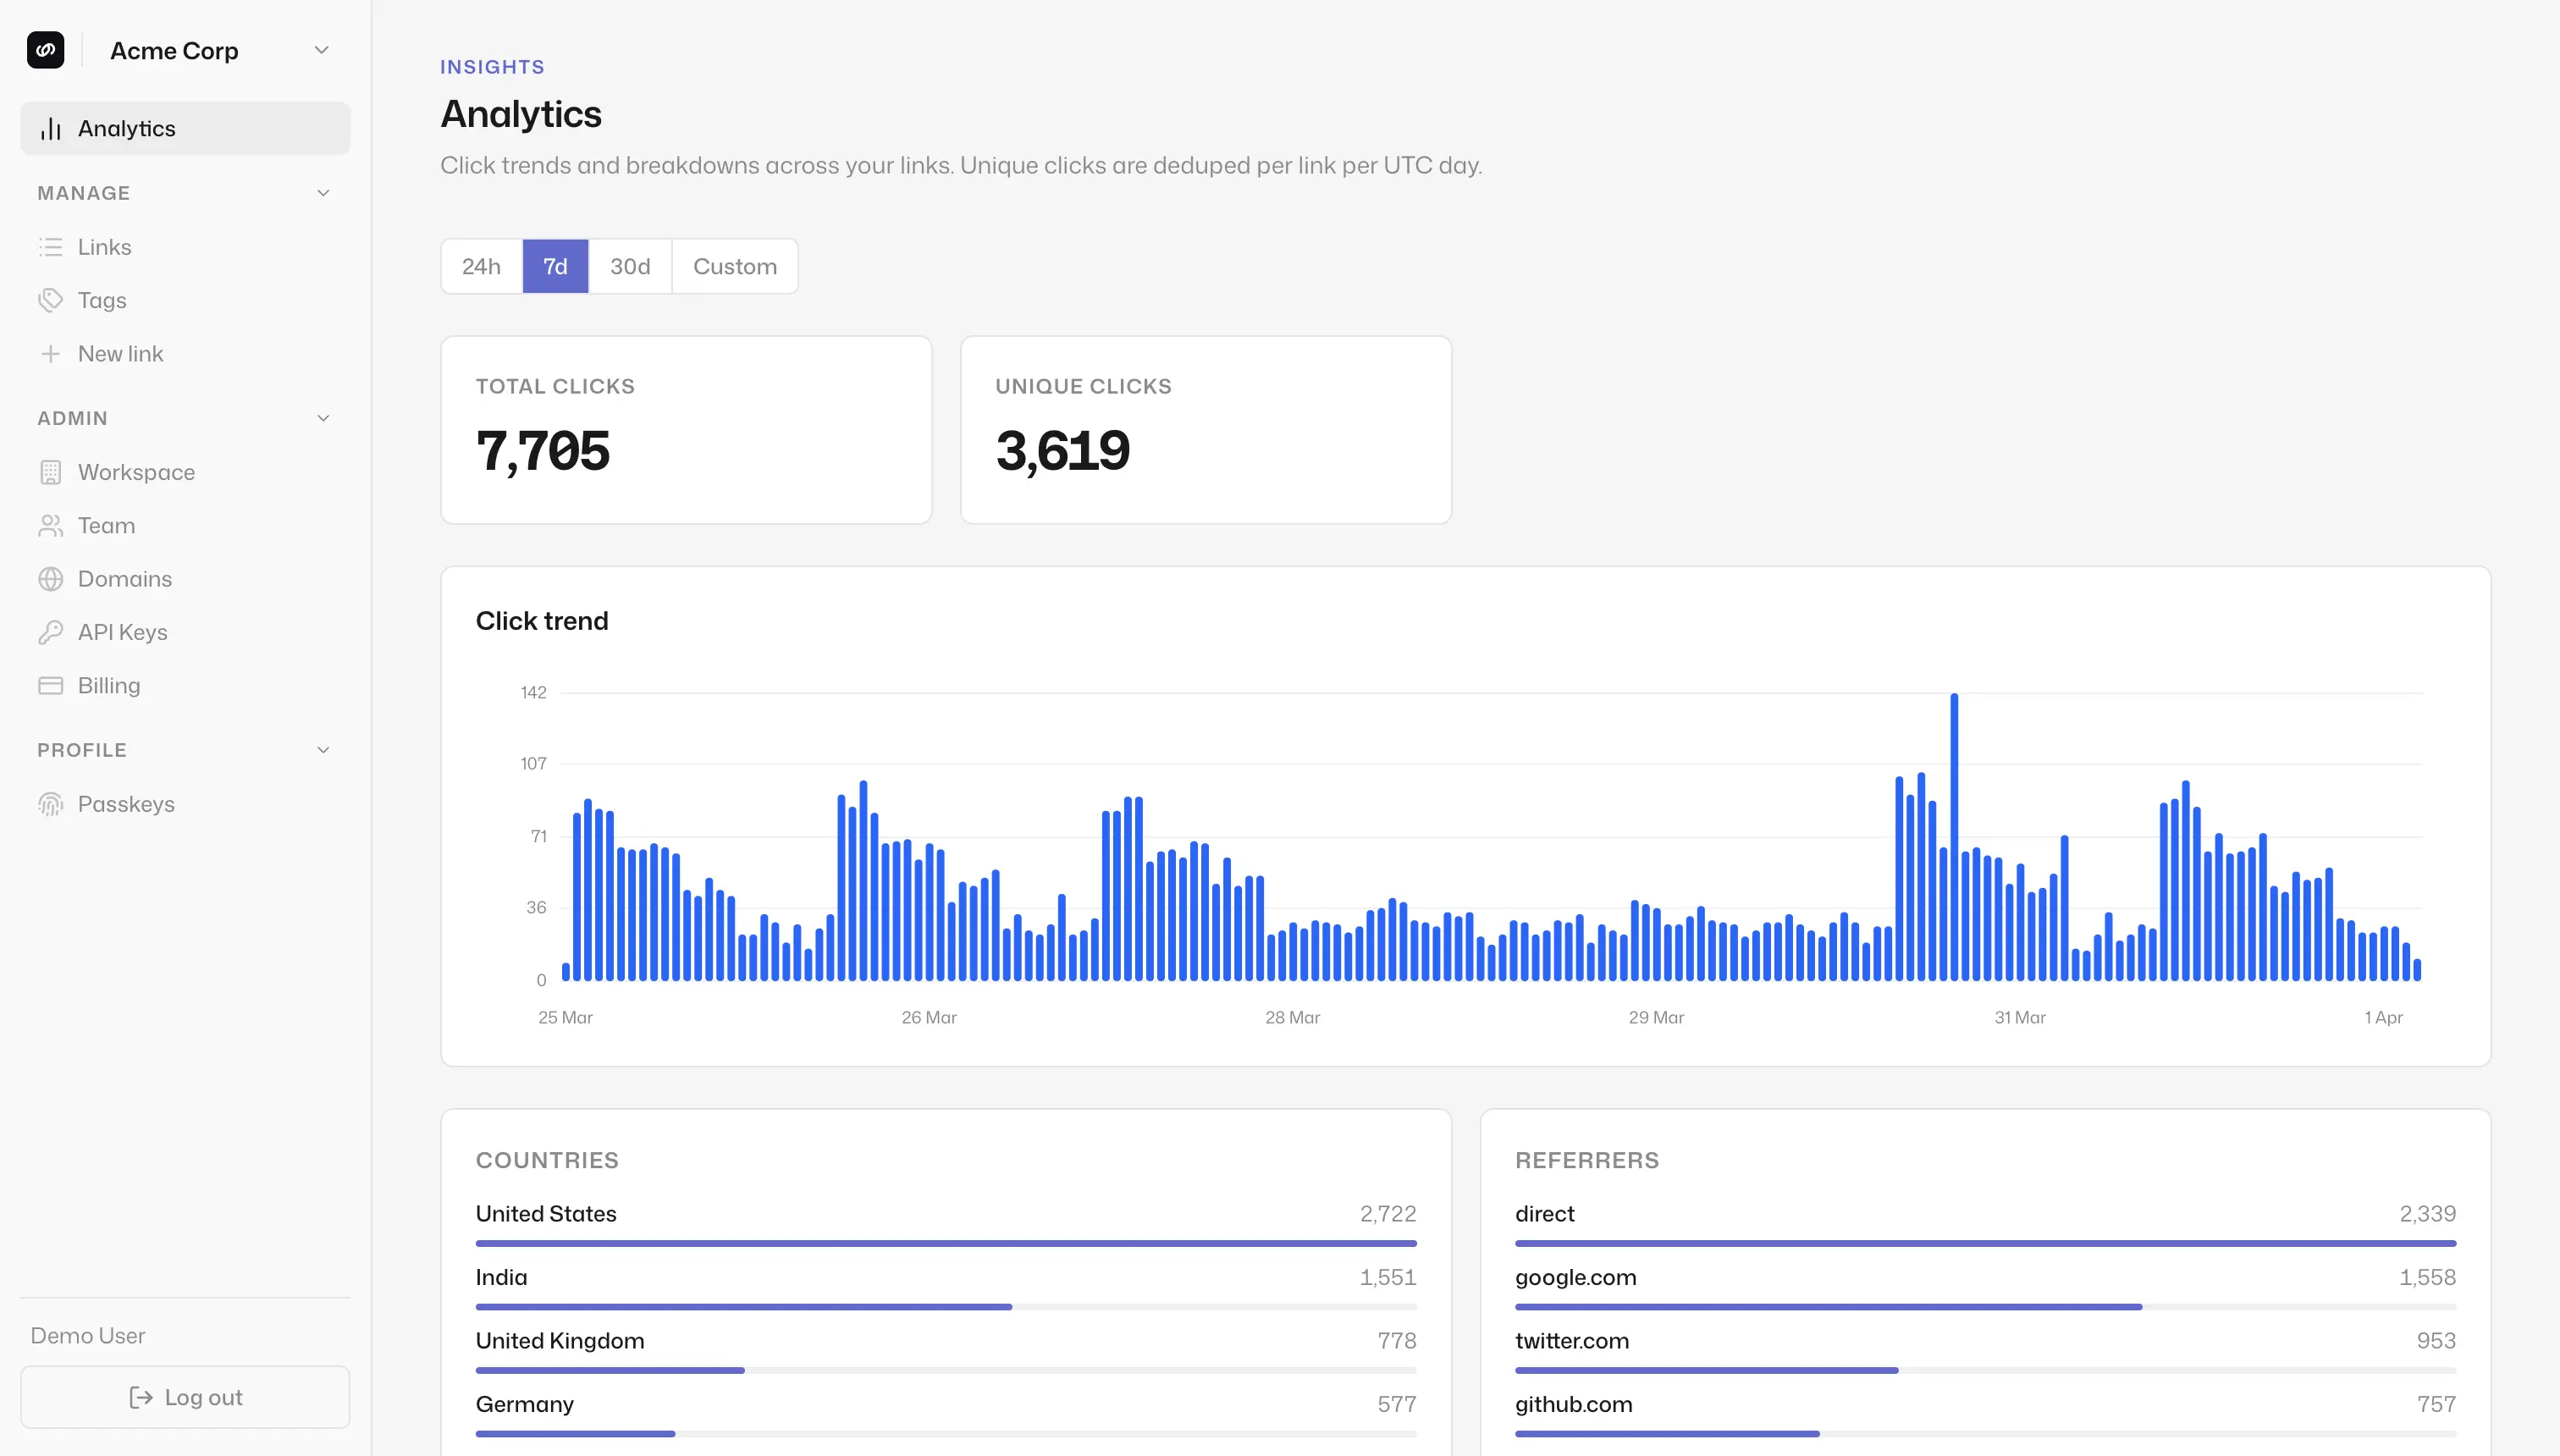
Task: Click the Domains globe icon
Action: [x=51, y=578]
